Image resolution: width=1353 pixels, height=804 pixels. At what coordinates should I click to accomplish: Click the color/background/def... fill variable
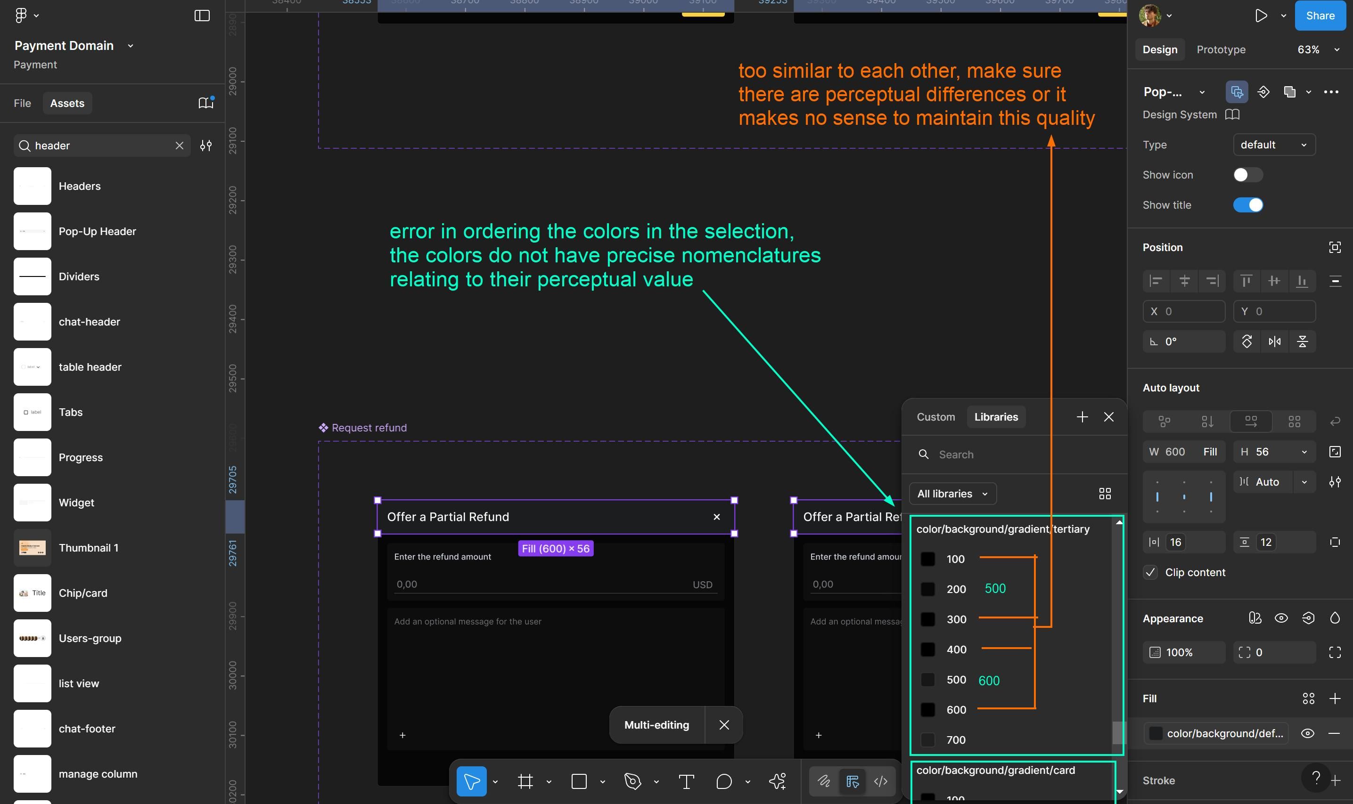coord(1216,733)
